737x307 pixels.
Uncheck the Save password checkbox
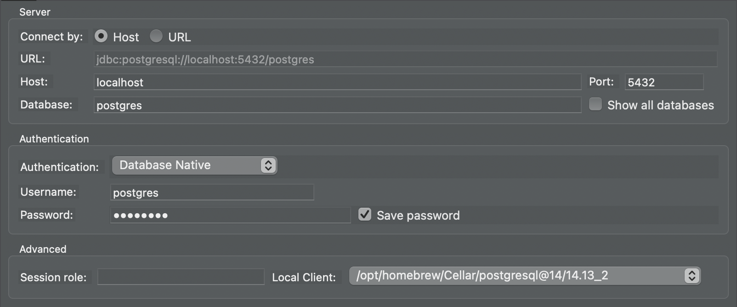[365, 215]
